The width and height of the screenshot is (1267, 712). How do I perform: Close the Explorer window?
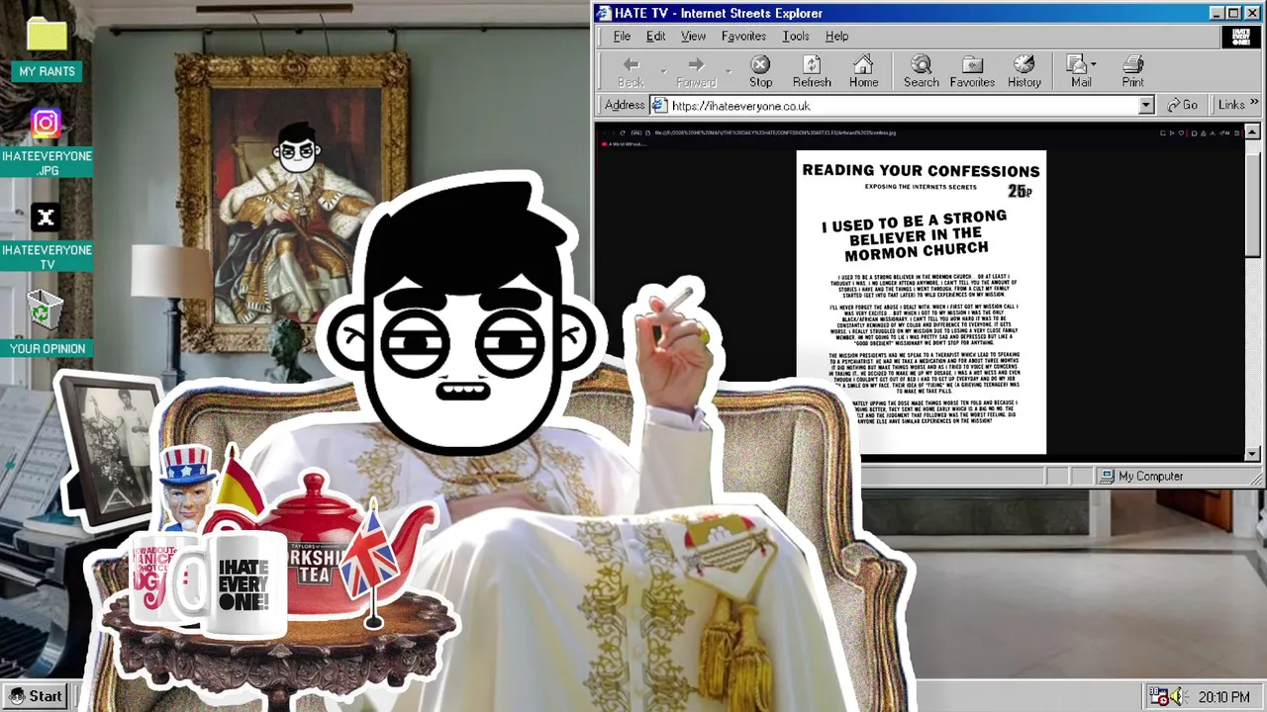pyautogui.click(x=1251, y=13)
